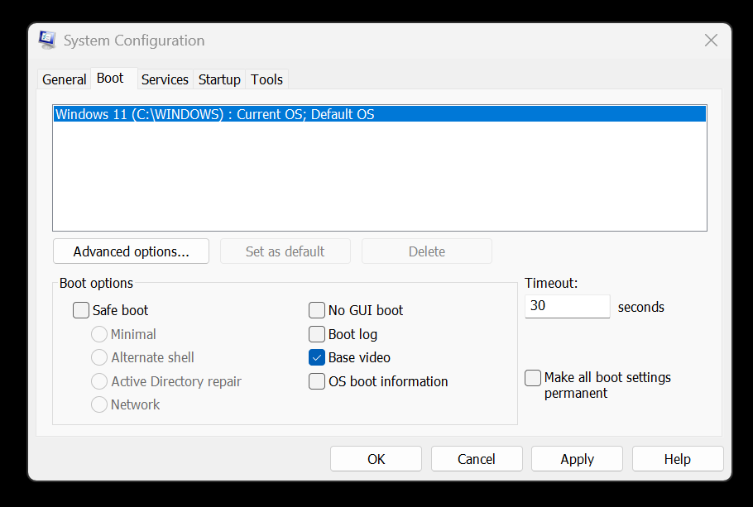Screen dimensions: 753x507
Task: Switch to the General tab
Action: (x=64, y=79)
